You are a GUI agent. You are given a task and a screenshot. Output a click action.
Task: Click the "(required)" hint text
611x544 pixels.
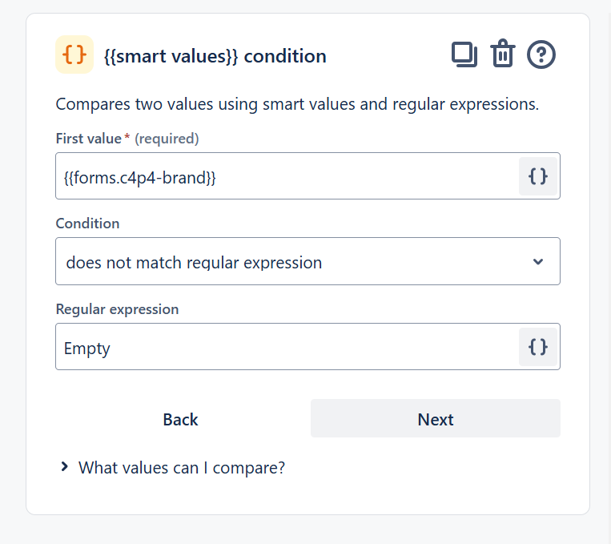click(x=167, y=139)
